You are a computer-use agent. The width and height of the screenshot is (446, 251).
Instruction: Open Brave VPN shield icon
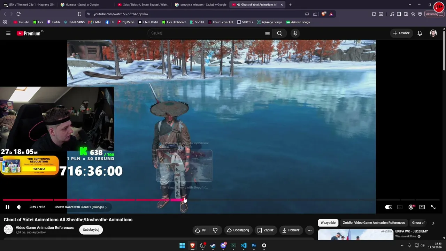(x=420, y=14)
